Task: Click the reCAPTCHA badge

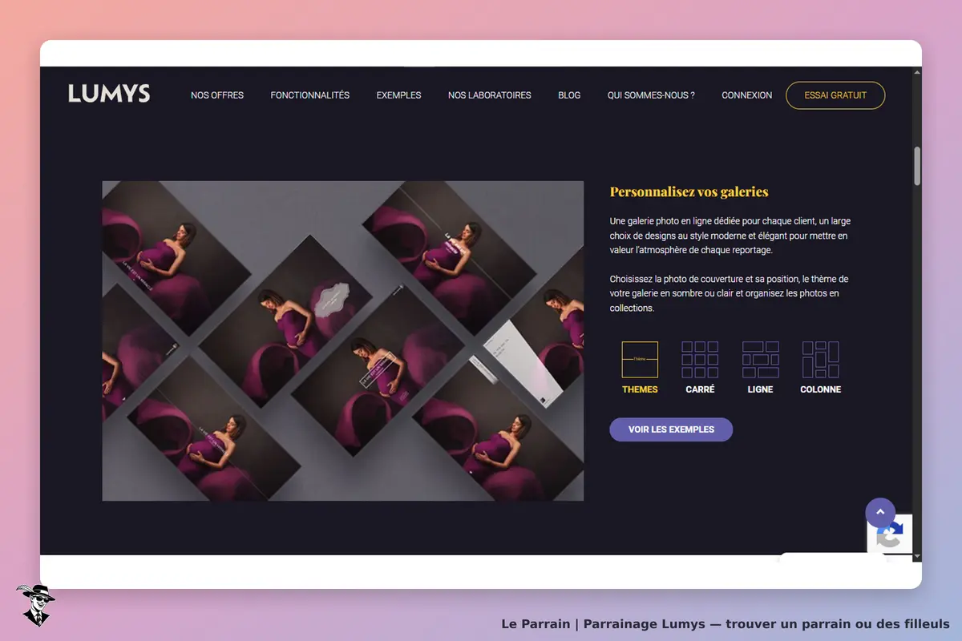Action: pyautogui.click(x=890, y=535)
